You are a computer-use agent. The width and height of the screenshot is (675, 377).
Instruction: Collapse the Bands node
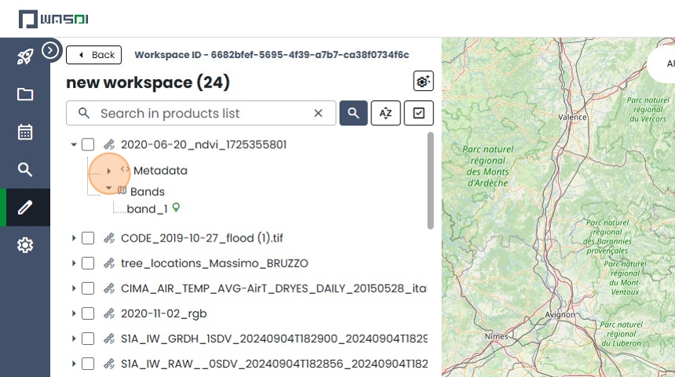pos(108,188)
